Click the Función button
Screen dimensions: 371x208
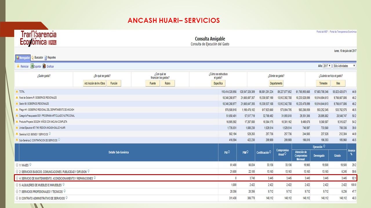[x=114, y=83]
